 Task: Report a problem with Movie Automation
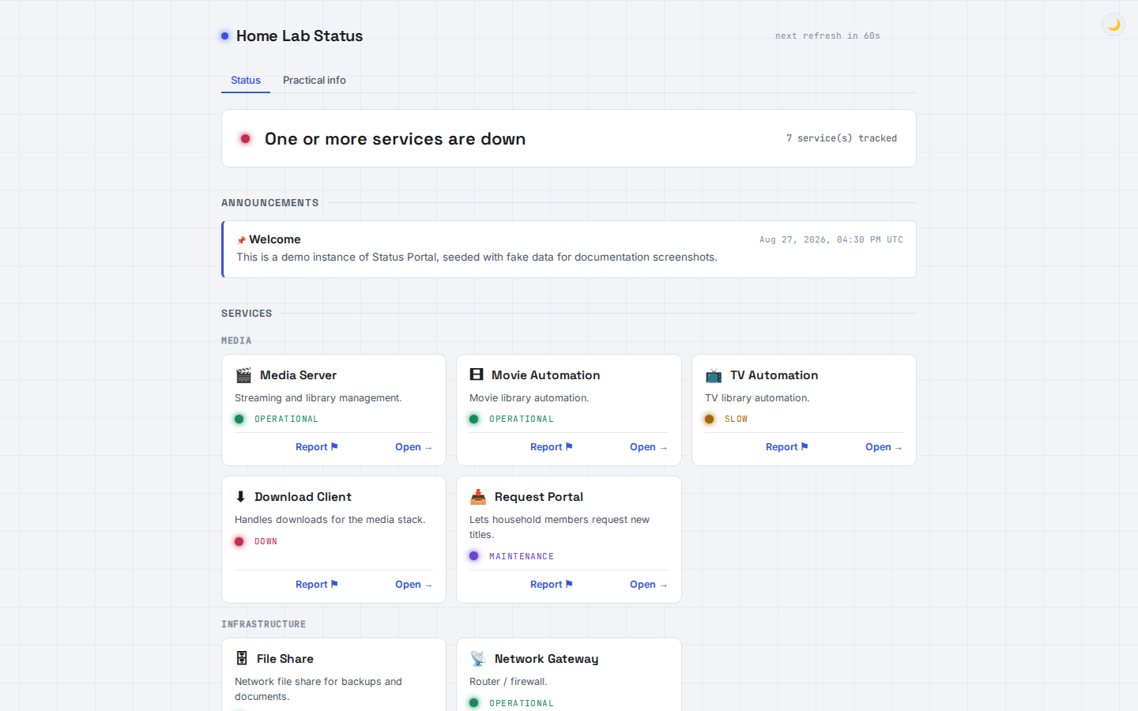tap(552, 447)
